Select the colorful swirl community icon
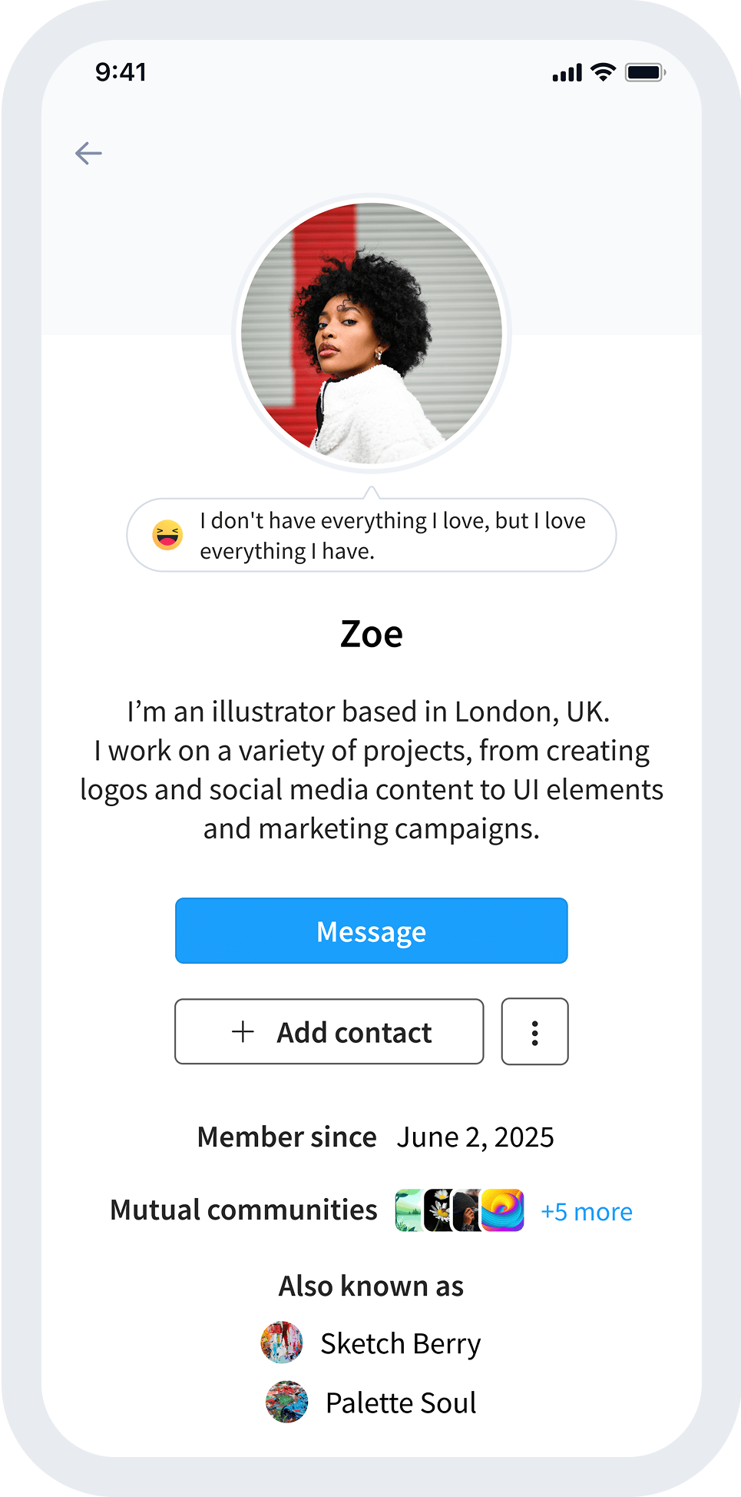Screen dimensions: 741x1497 tap(503, 1210)
